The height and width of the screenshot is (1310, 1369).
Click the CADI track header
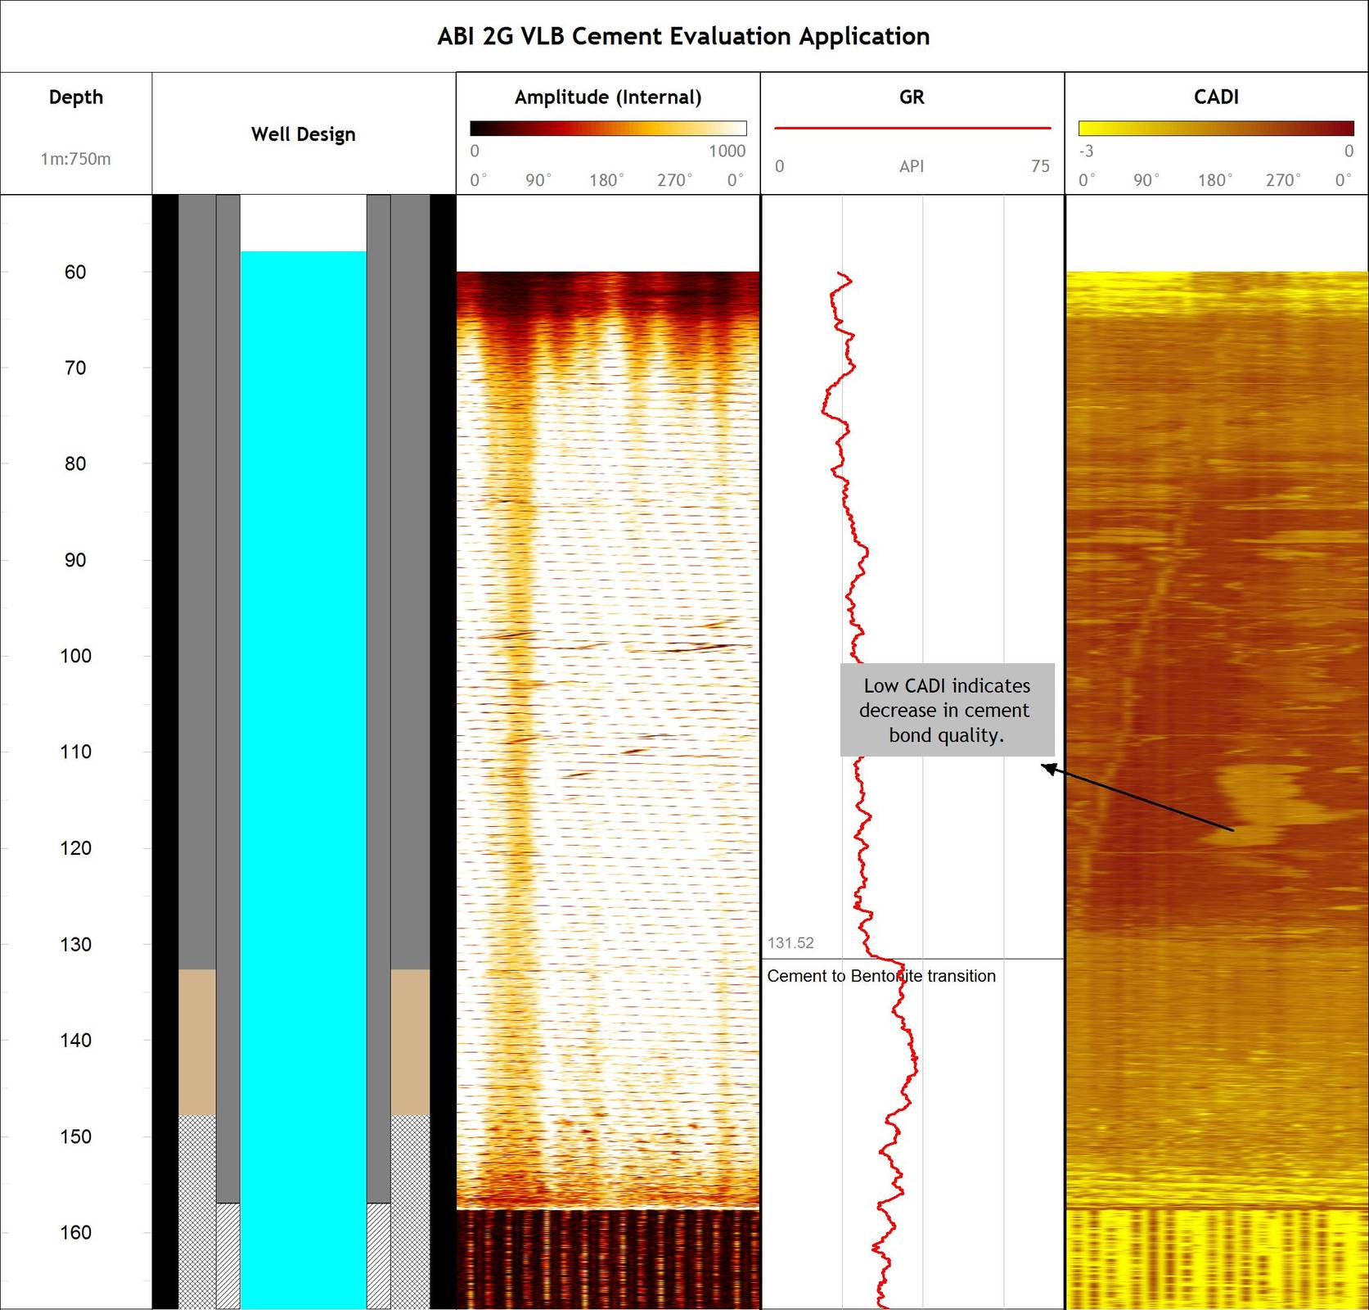pos(1214,97)
